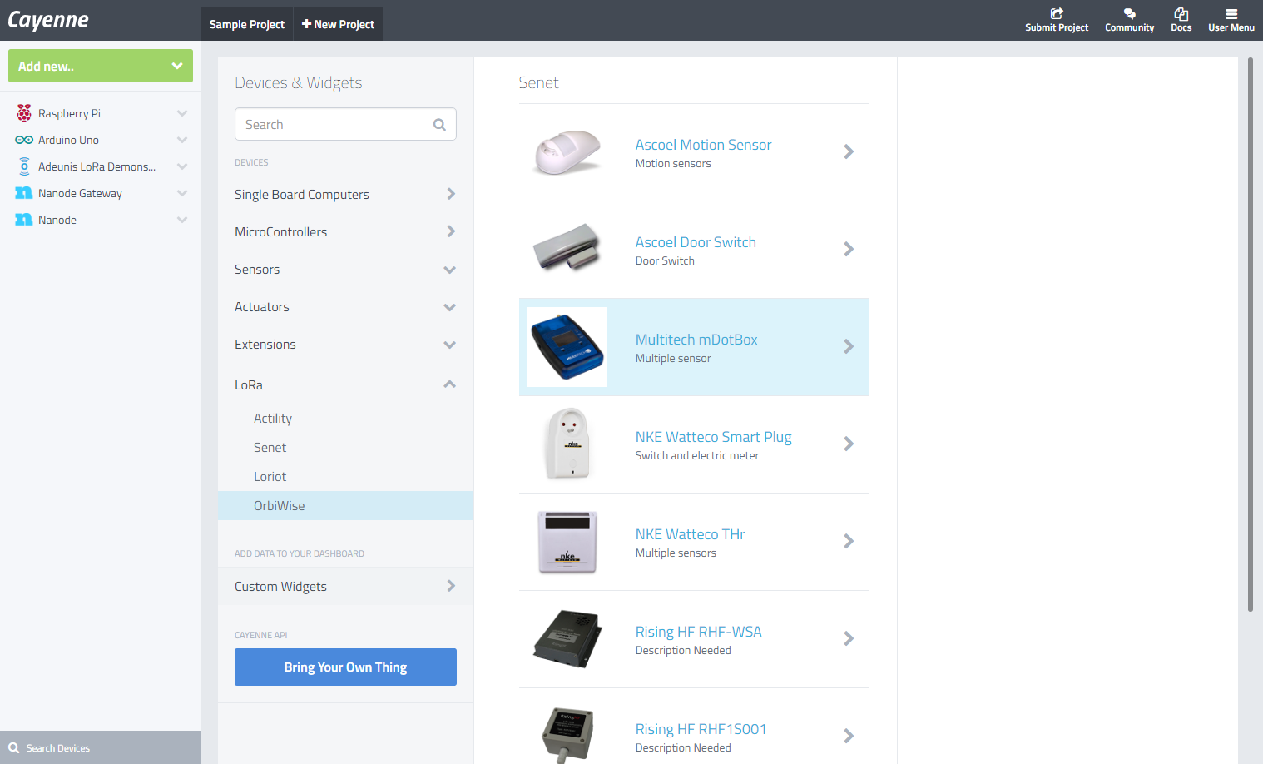Click the Ascoel Motion Sensor image

[x=567, y=152]
